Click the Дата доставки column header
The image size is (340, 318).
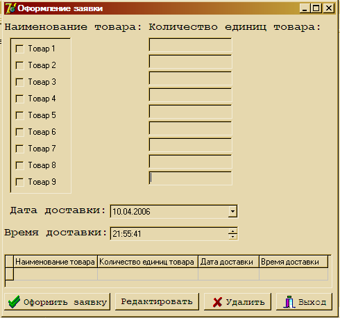pos(228,262)
